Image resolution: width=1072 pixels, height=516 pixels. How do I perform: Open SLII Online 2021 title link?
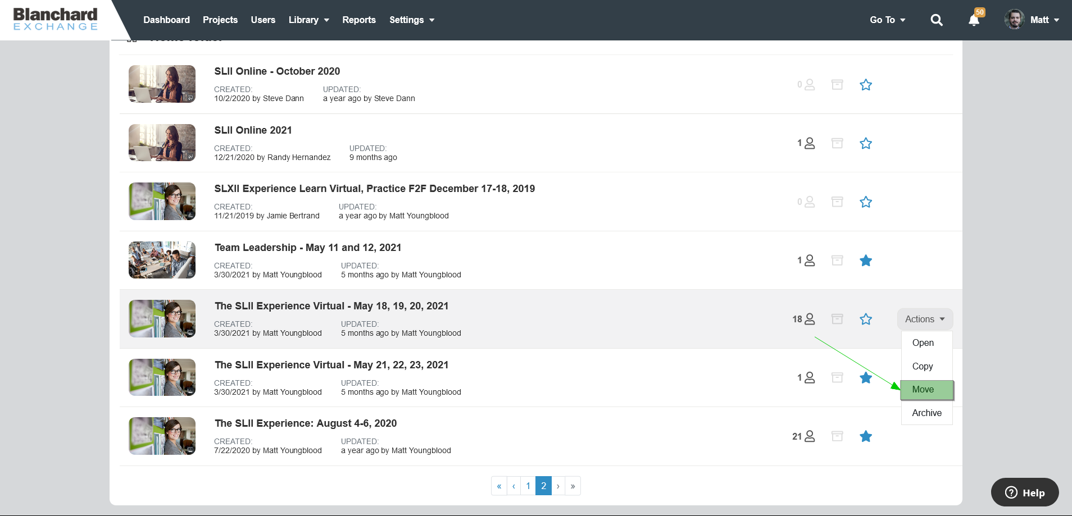[253, 130]
